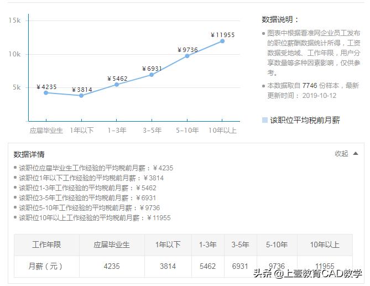370x286 pixels.
Task: Click the ¥9736 value label on chart
Action: point(187,50)
